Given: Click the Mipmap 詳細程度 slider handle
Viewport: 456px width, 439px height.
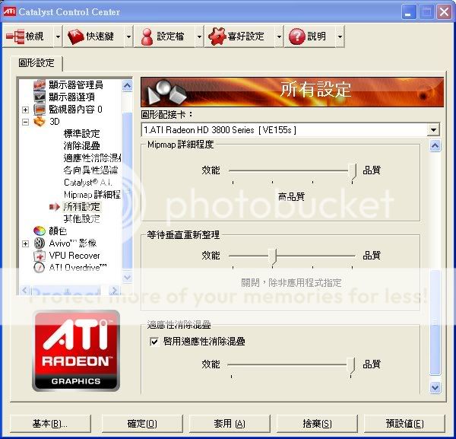Looking at the screenshot, I should 352,172.
